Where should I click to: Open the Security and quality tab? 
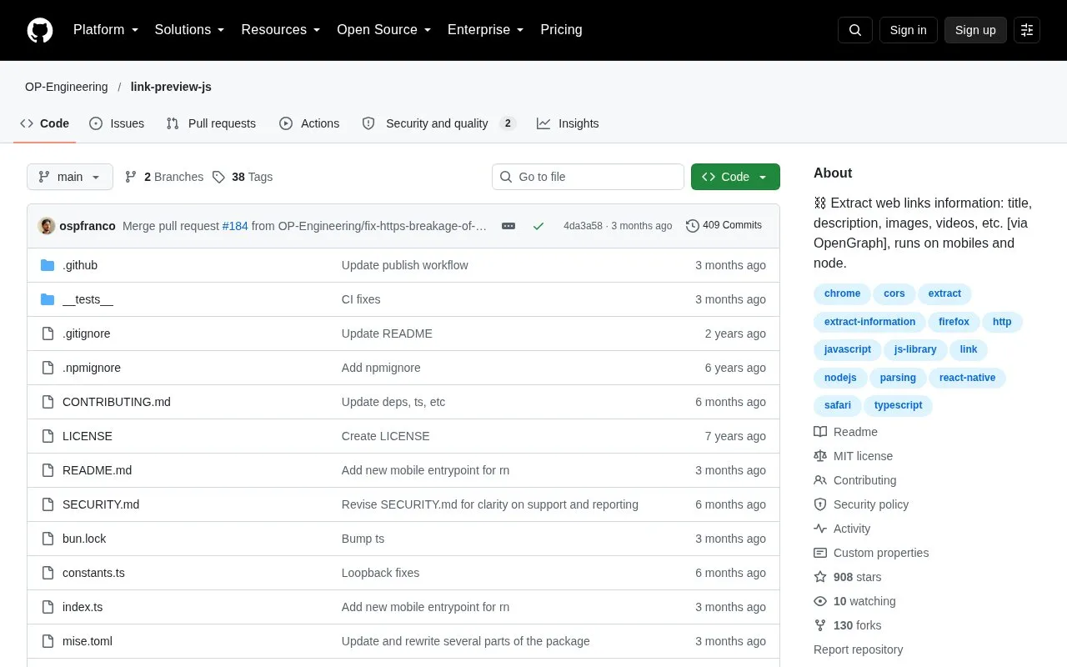coord(438,123)
